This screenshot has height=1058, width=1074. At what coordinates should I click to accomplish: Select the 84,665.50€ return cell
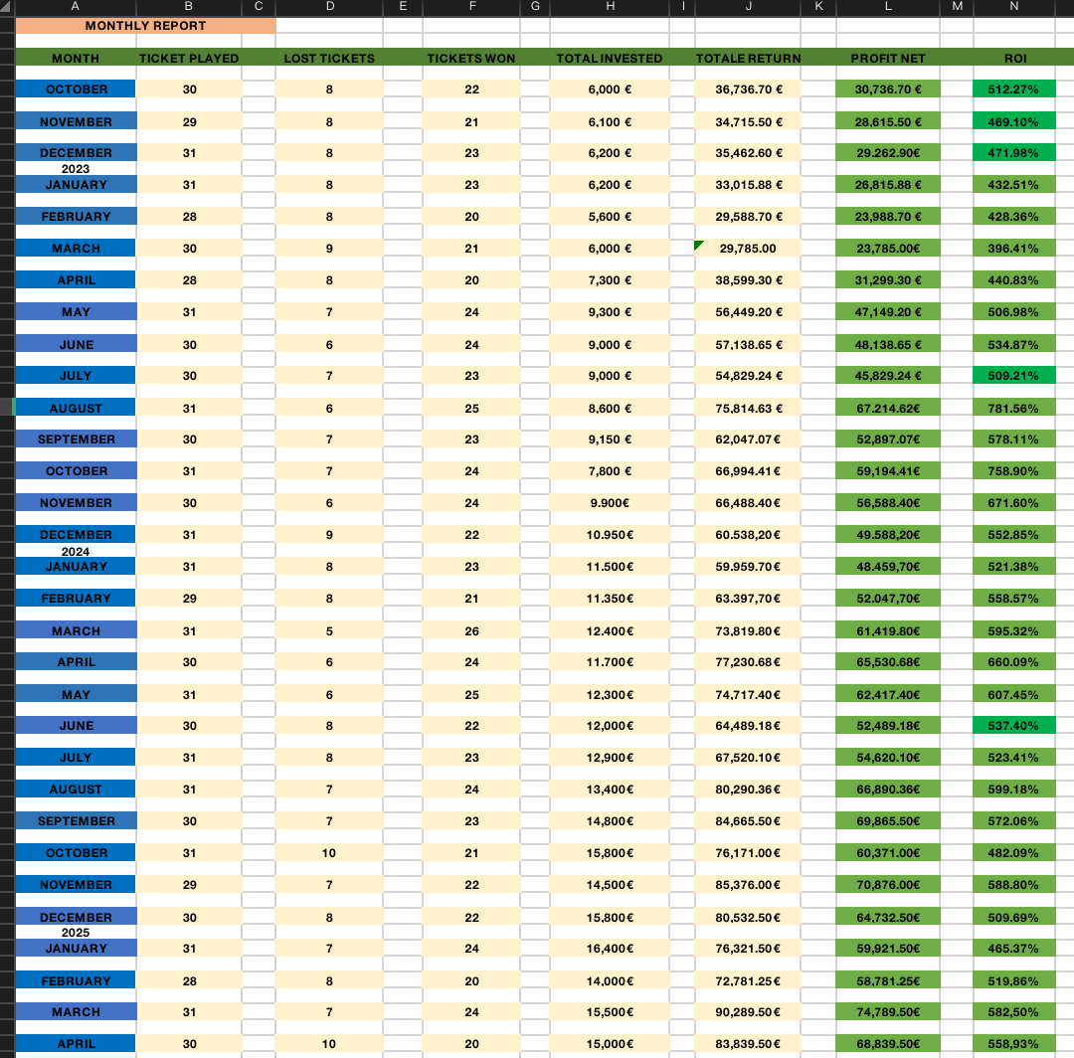pos(748,820)
